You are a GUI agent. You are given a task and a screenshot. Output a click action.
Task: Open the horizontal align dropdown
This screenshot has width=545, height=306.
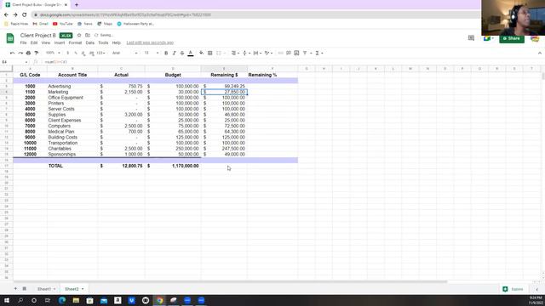click(x=235, y=53)
